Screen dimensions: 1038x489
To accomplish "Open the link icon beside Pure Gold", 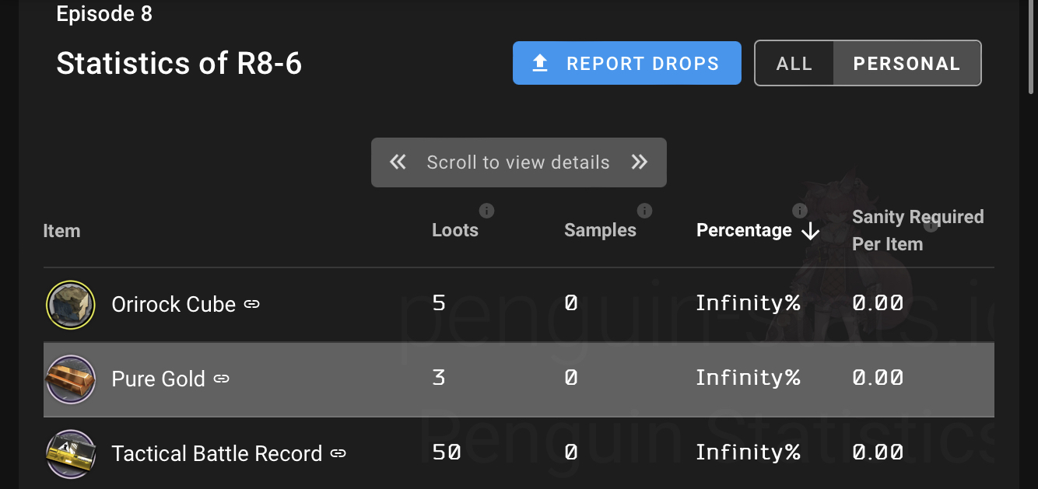I will [x=221, y=379].
